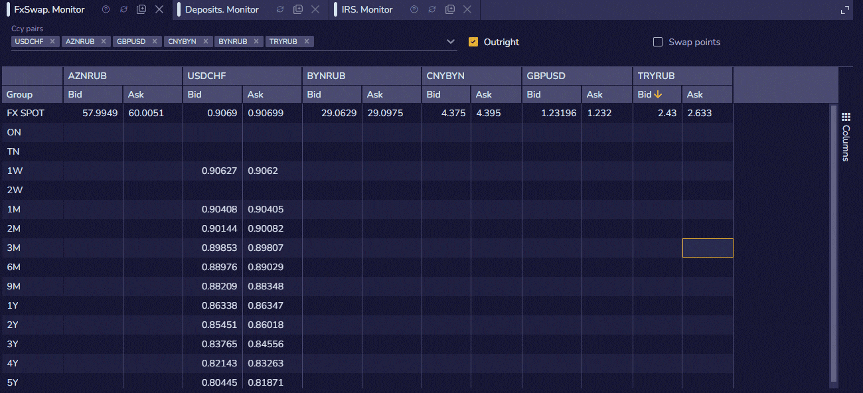Switch to the IRS Monitor tab
This screenshot has height=393, width=863.
pos(367,9)
